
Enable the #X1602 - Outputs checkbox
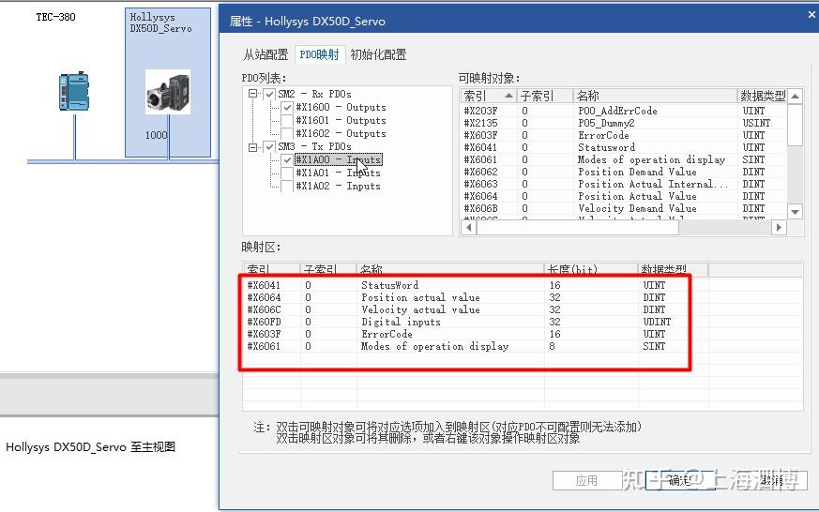coord(287,133)
